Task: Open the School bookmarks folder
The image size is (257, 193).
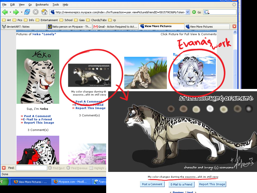Action: pyautogui.click(x=66, y=20)
